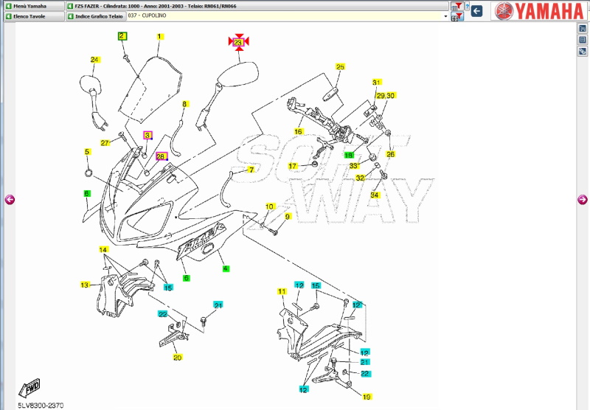590x410 pixels.
Task: Go to next diagram with right arrow
Action: pos(582,199)
